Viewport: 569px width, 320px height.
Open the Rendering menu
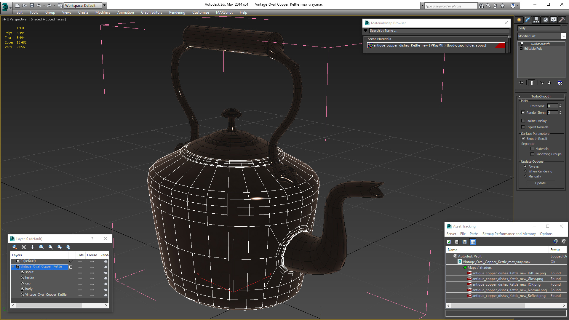(177, 12)
